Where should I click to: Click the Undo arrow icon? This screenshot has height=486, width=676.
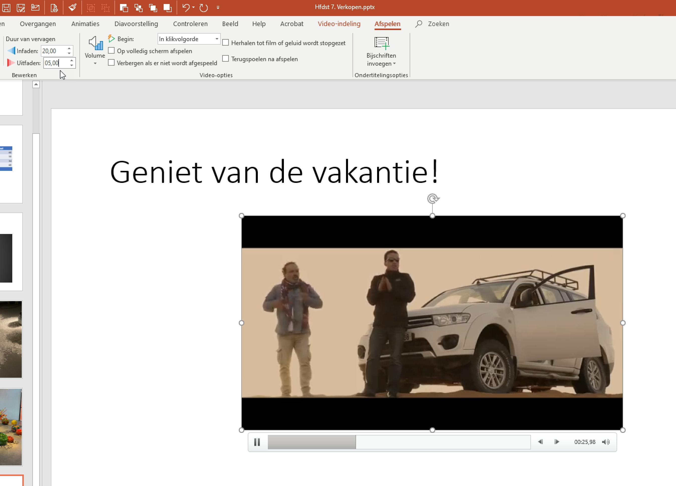[x=186, y=8]
